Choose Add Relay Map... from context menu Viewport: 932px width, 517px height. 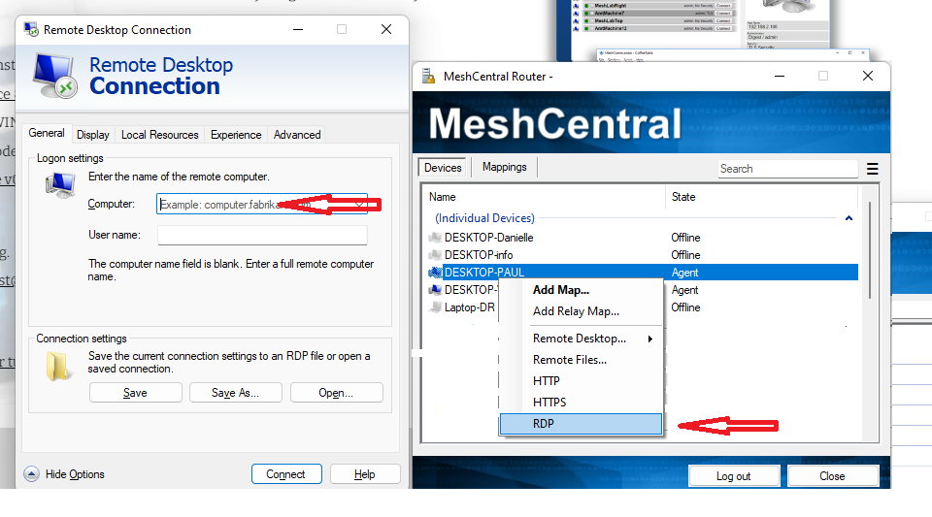pyautogui.click(x=576, y=311)
